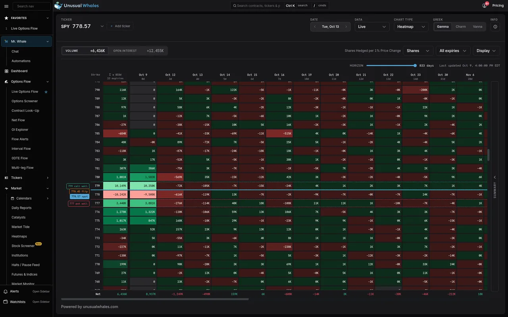The height and width of the screenshot is (317, 508).
Task: Click the Alerts bell in sidebar
Action: coord(6,291)
